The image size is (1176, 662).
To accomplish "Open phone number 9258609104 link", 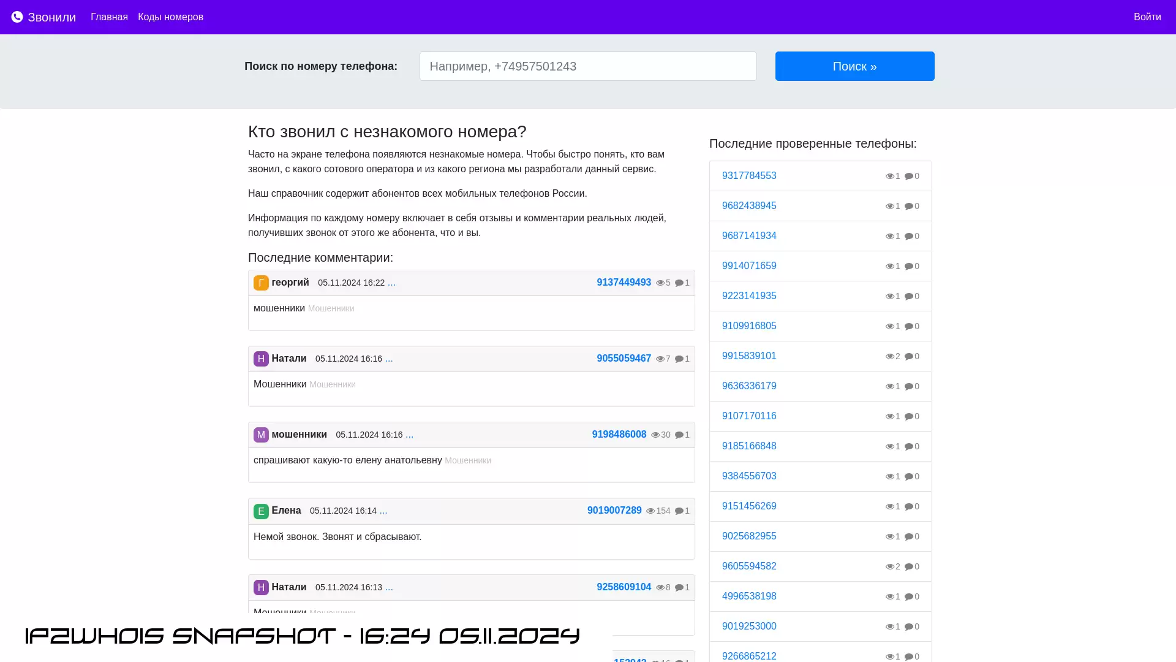I will point(624,587).
